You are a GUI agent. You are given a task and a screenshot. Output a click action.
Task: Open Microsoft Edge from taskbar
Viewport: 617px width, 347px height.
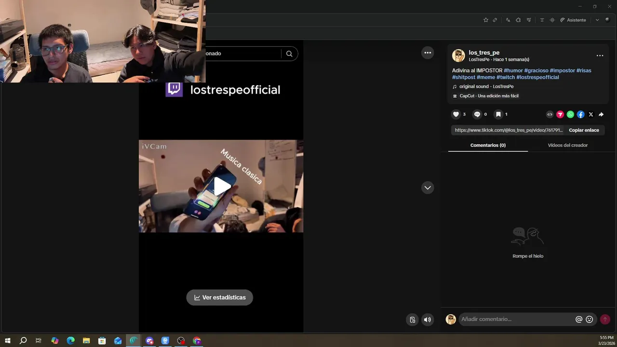(x=70, y=341)
